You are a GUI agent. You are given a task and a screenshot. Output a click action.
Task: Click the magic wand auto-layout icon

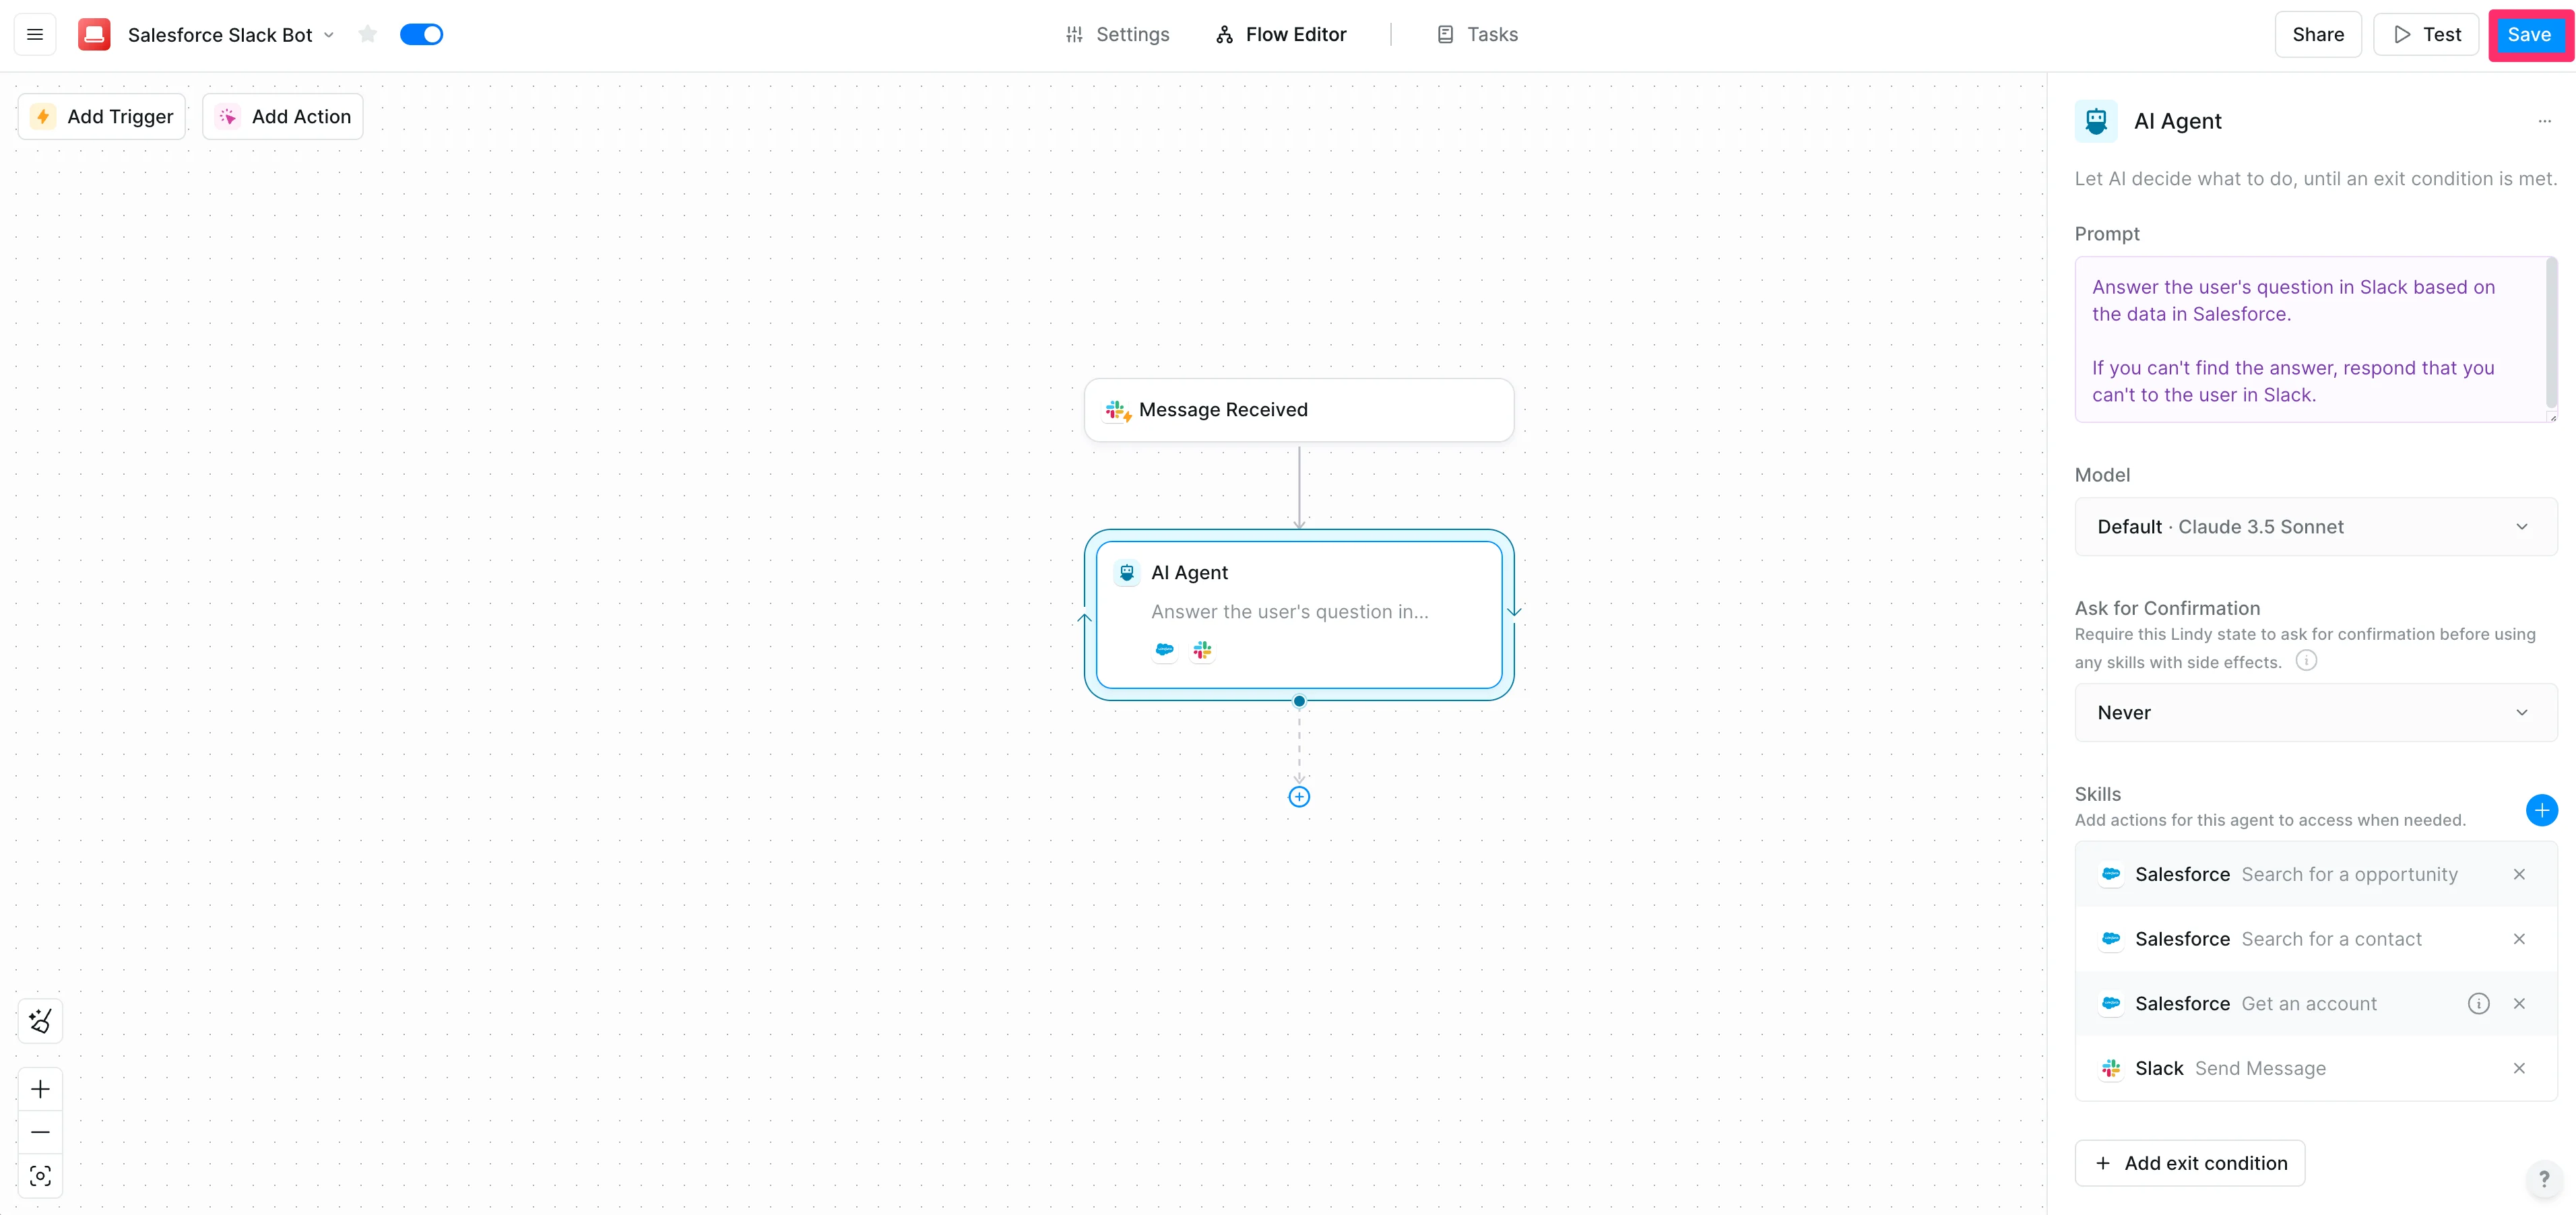pos(40,1021)
